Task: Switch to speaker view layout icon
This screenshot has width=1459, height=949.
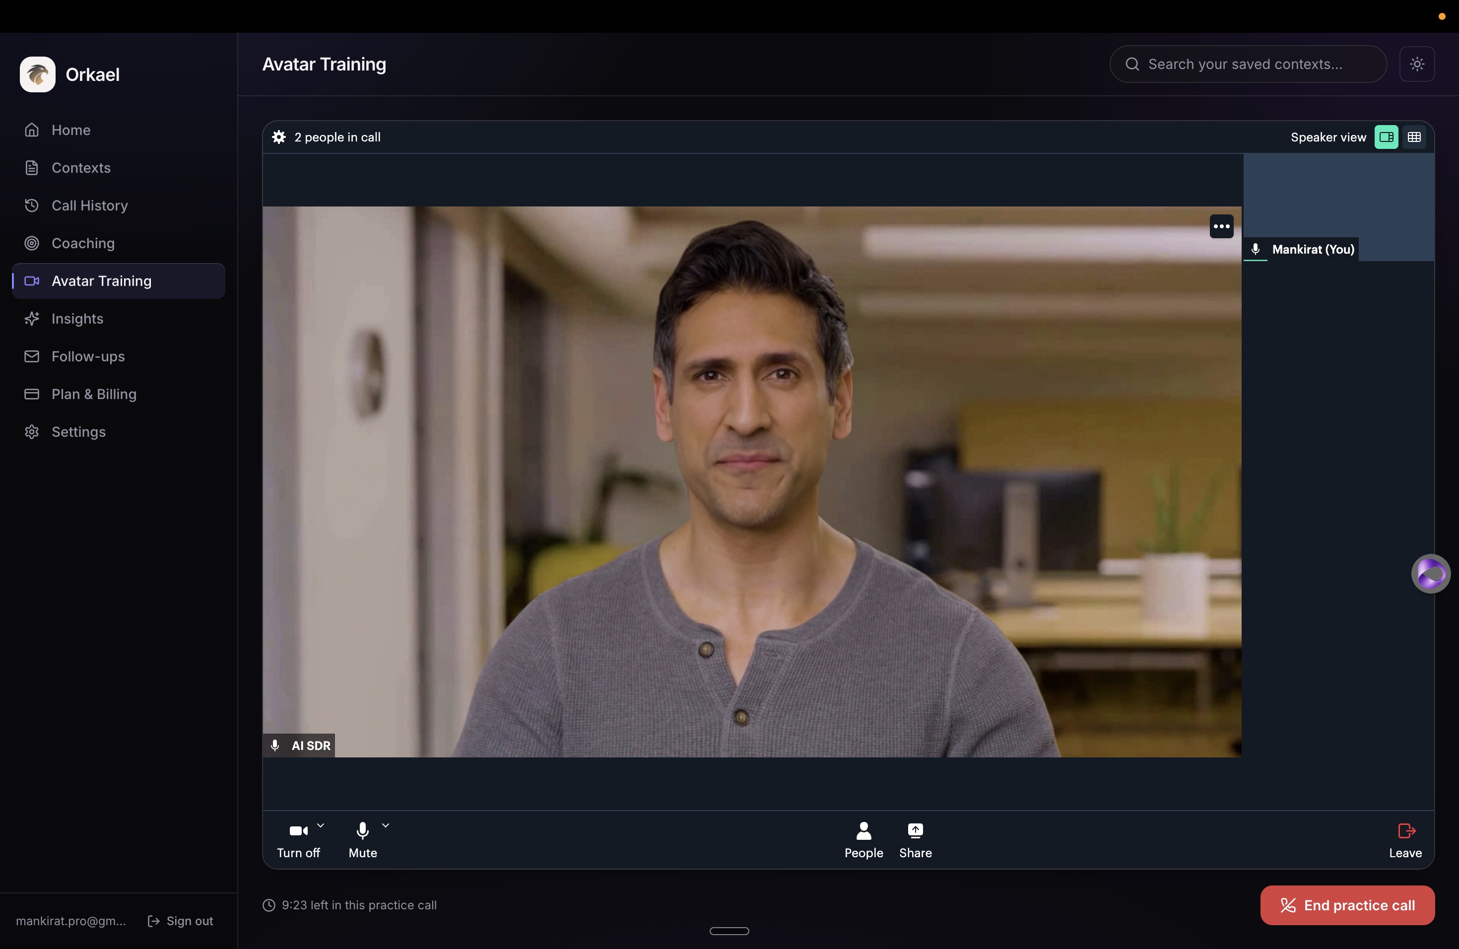Action: tap(1386, 136)
